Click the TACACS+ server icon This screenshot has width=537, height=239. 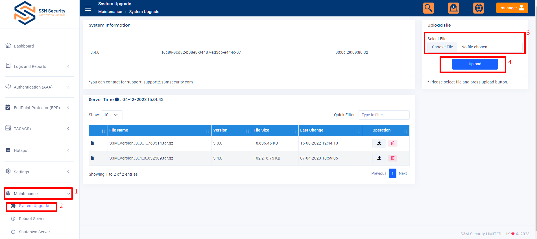point(8,128)
